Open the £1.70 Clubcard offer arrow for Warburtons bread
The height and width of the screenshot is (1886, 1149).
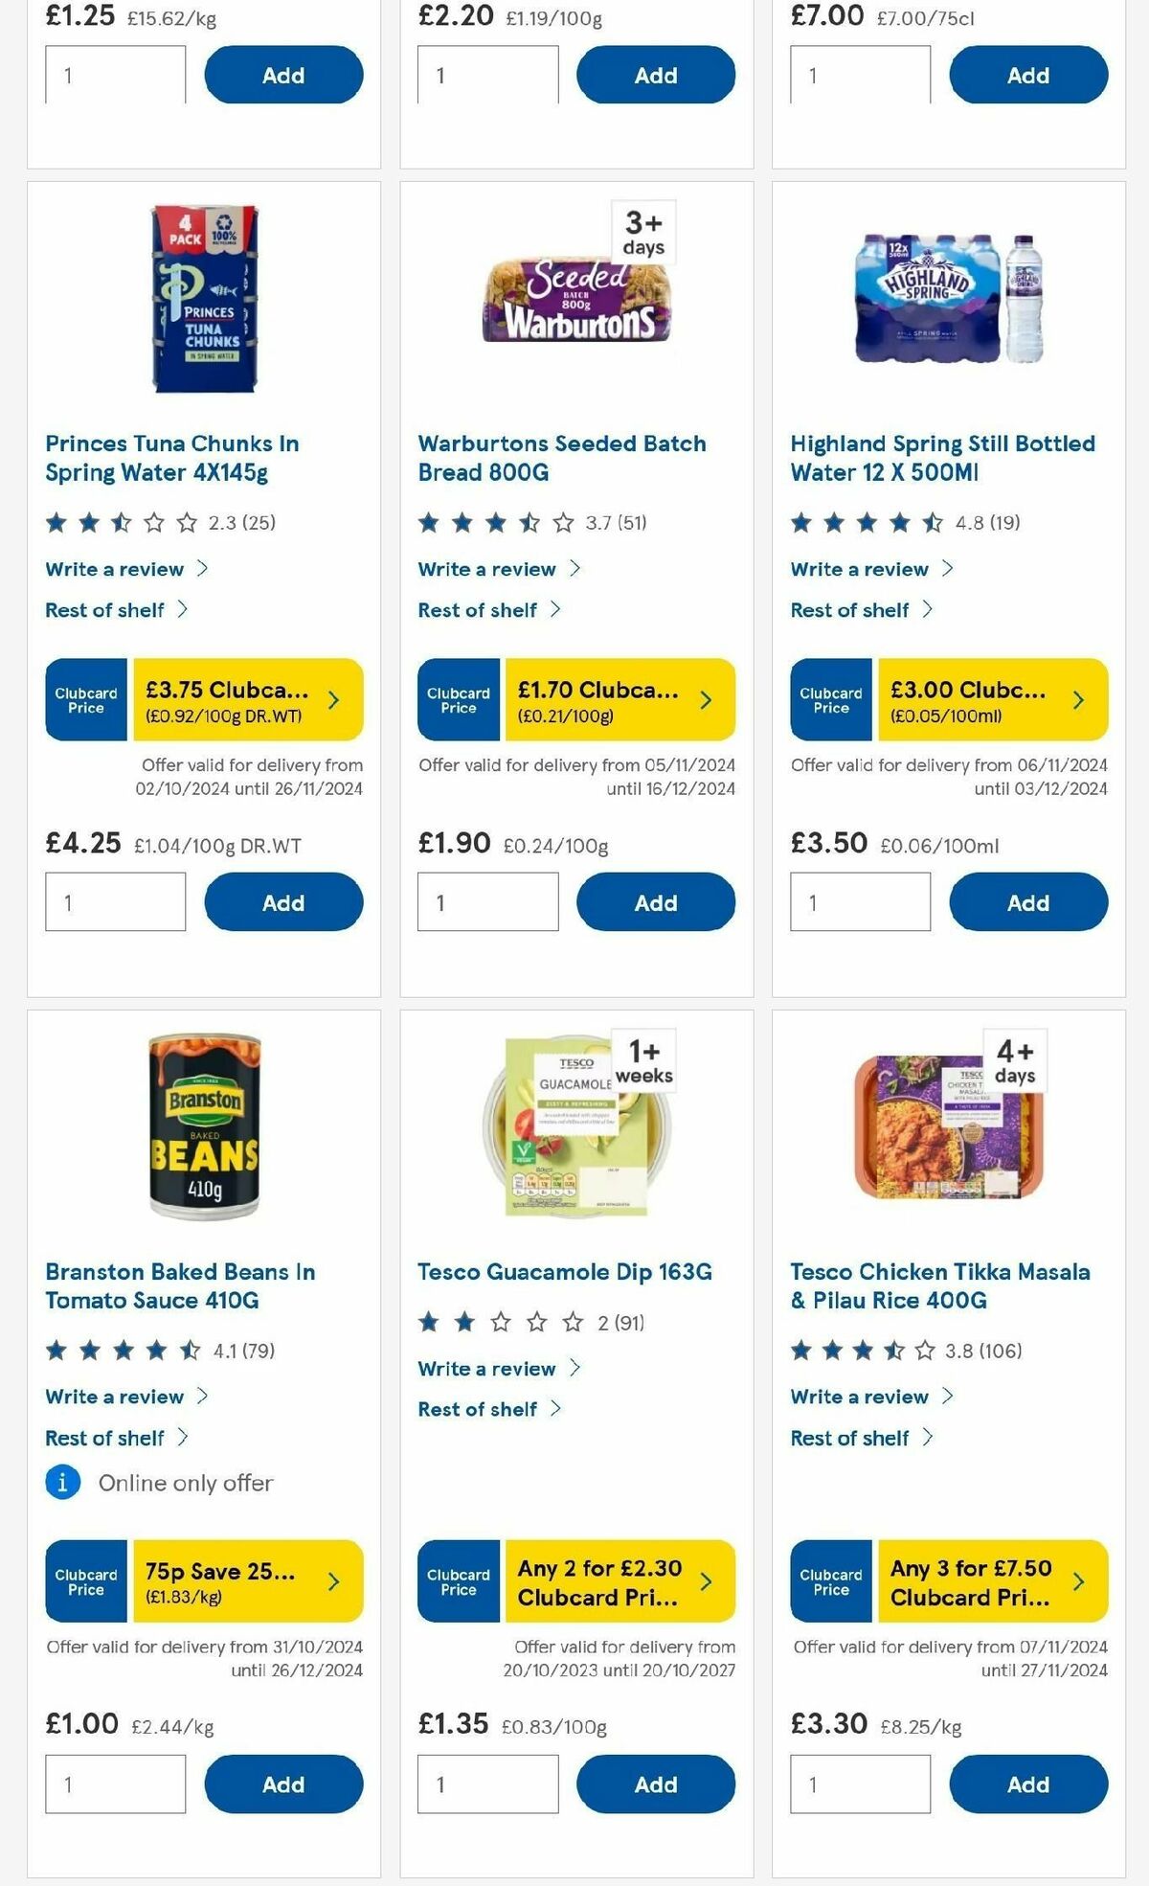[708, 700]
